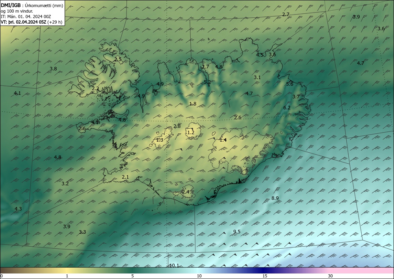394x279 pixels.
Task: Click the 4.1 value at the western edge
Action: (x=17, y=93)
